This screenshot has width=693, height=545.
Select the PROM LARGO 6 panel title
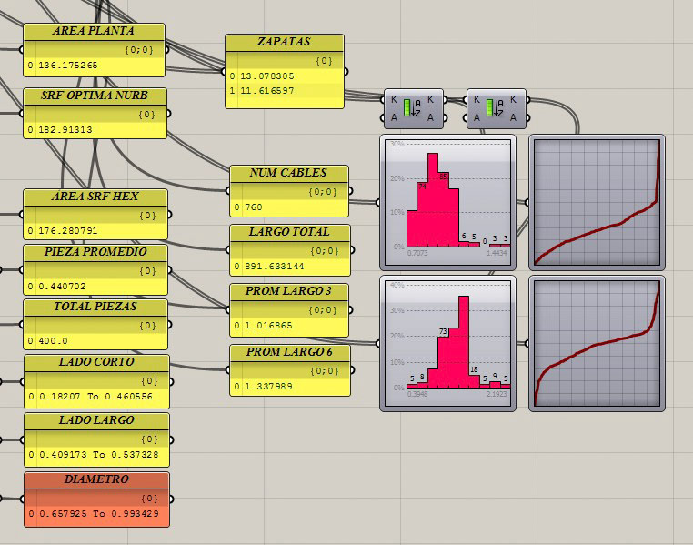coord(289,352)
